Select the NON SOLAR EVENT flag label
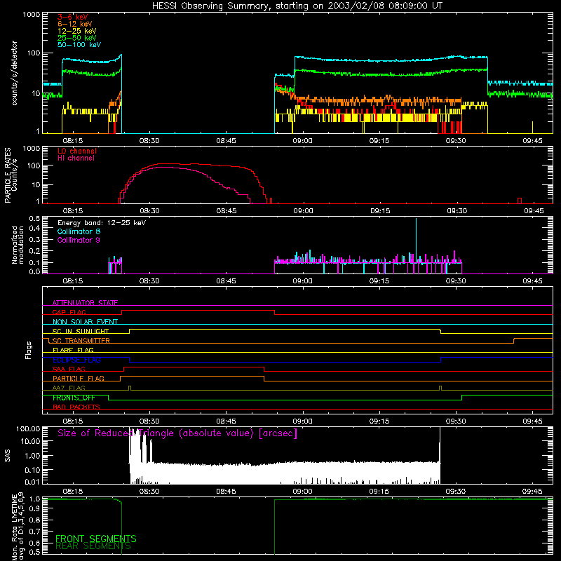Viewport: 561px width, 561px height. tap(85, 322)
